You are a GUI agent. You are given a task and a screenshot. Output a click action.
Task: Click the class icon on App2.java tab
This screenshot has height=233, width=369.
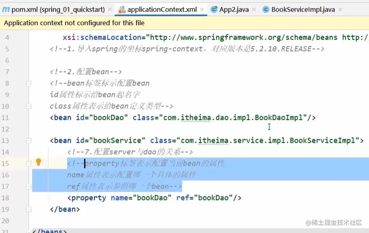[214, 9]
